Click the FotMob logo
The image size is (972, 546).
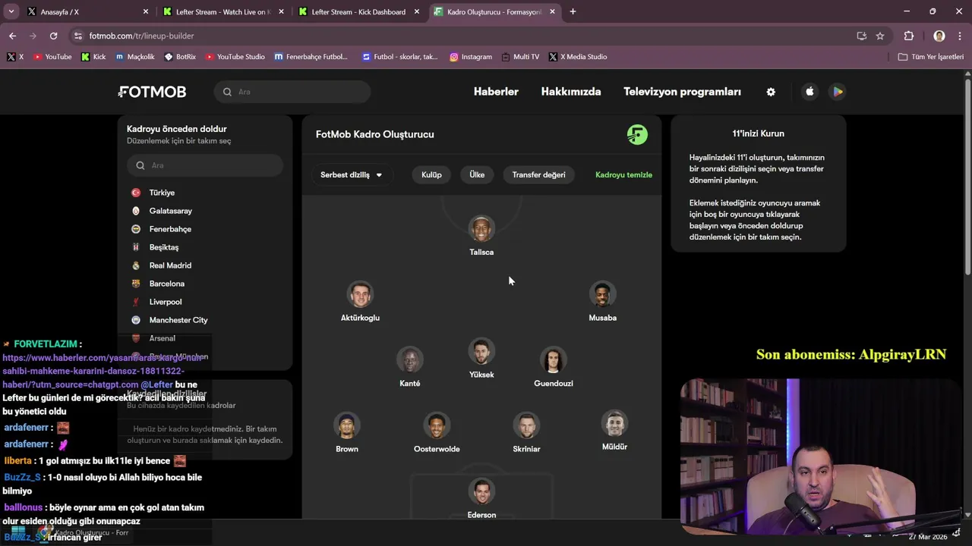click(x=152, y=92)
